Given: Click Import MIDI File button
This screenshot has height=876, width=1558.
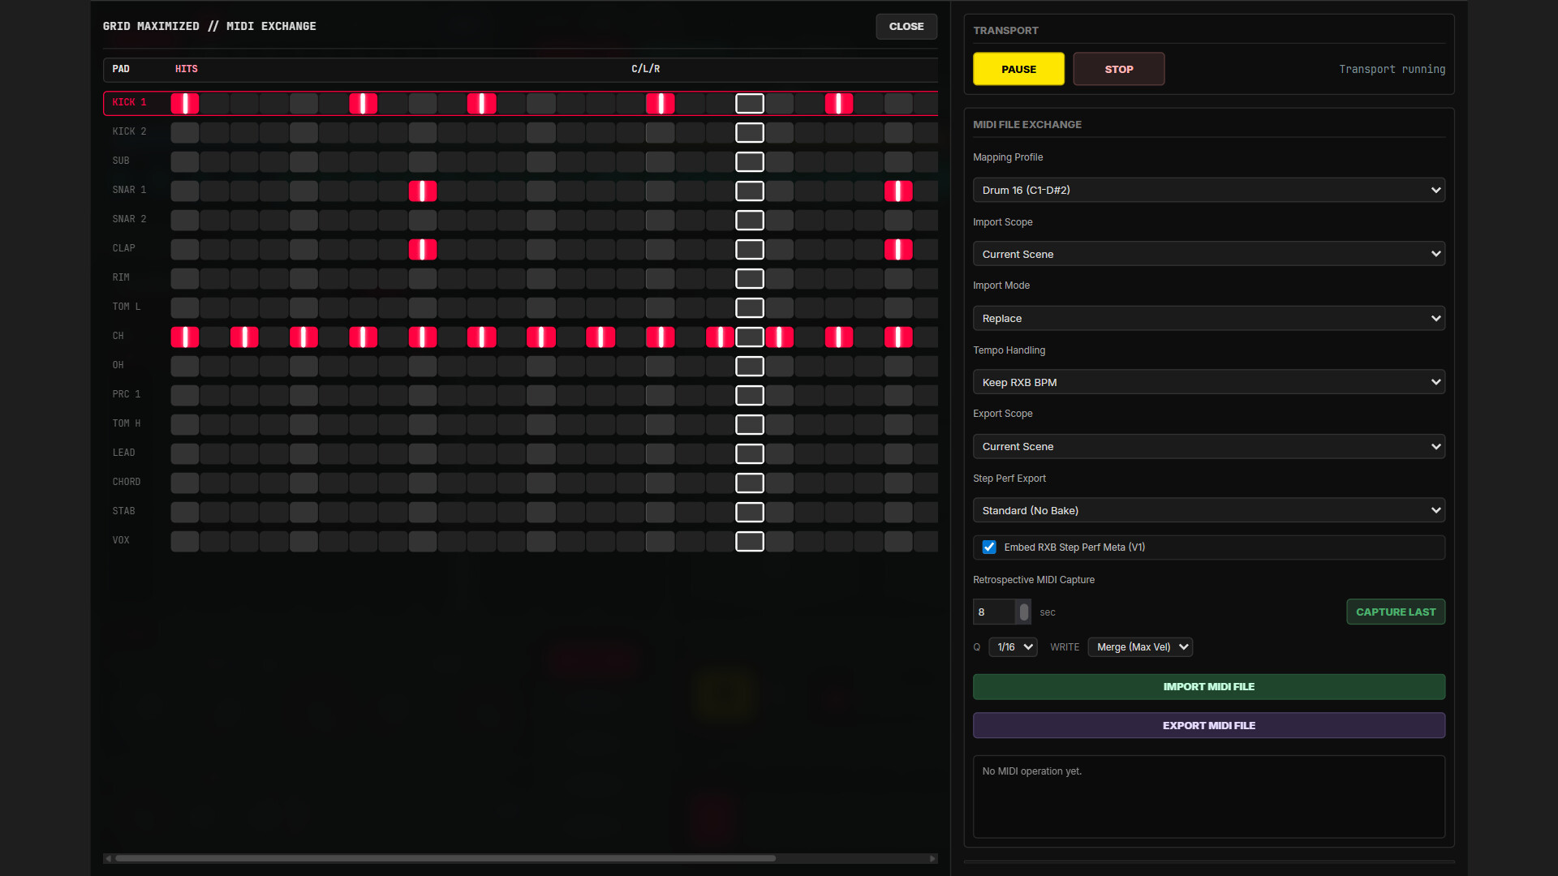Looking at the screenshot, I should coord(1208,686).
